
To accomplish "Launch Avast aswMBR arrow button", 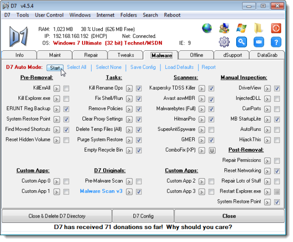I will pos(201,99).
